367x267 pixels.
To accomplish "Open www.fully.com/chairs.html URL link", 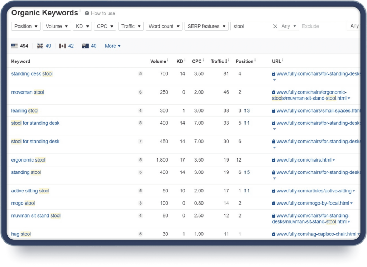I will pos(304,160).
